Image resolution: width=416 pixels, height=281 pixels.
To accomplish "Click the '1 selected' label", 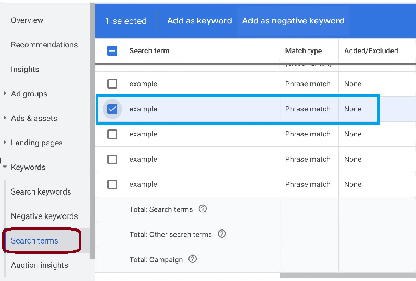I will coord(126,21).
